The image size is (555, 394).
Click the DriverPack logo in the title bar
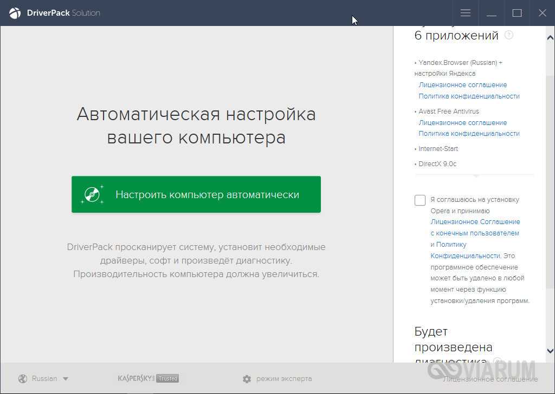coord(15,13)
